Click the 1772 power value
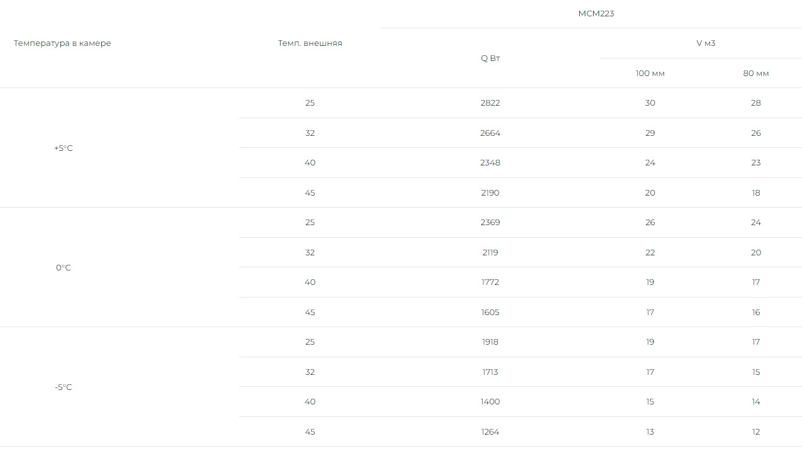Viewport: 802px width, 456px height. [x=490, y=282]
